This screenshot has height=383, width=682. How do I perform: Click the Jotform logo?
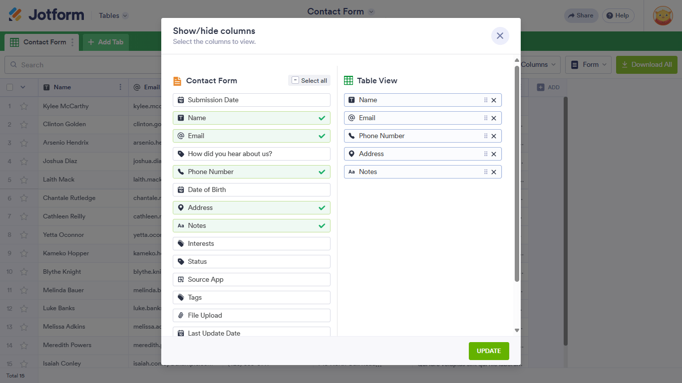(x=46, y=15)
